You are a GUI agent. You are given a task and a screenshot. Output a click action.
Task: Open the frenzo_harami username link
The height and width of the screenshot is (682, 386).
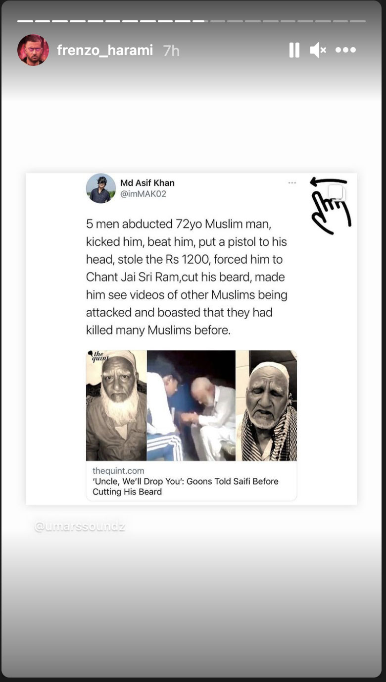[x=105, y=51]
